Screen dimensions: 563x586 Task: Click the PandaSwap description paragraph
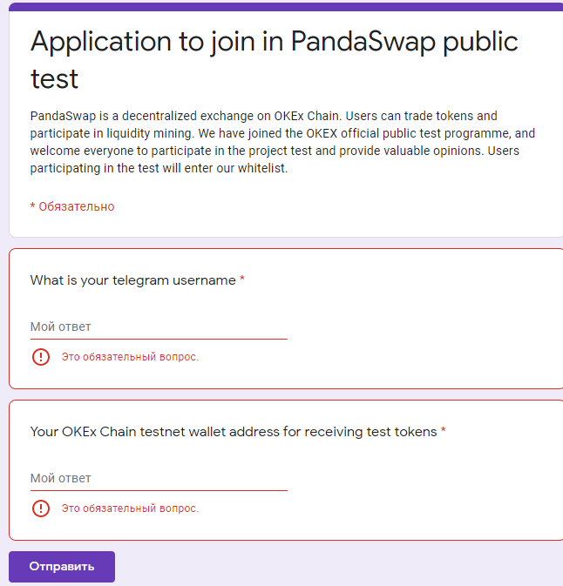[x=282, y=142]
